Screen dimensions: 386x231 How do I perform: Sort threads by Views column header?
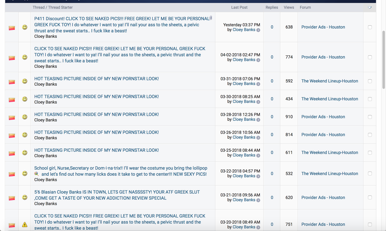289,7
